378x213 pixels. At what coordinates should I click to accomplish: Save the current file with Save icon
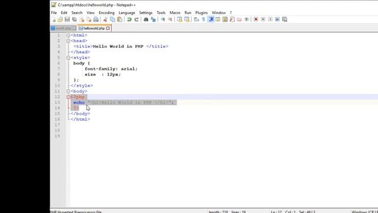67,20
